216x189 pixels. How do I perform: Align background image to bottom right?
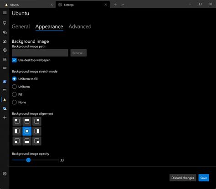click(x=37, y=141)
